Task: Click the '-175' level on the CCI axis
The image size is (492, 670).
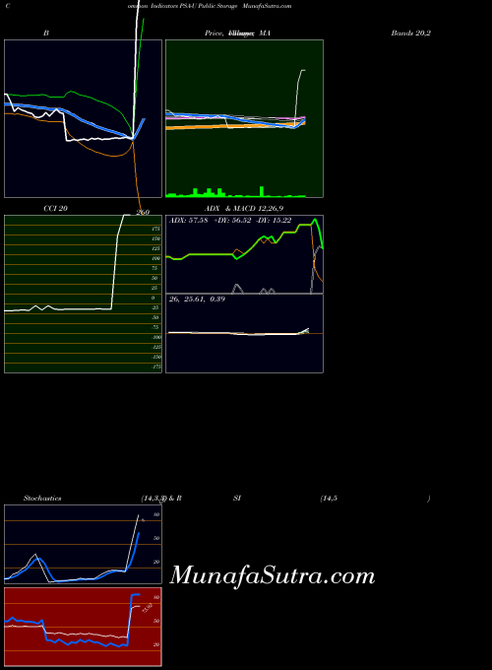Action: click(x=156, y=368)
